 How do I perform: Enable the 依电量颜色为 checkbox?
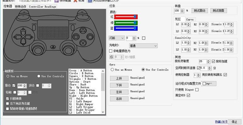(x=111, y=51)
